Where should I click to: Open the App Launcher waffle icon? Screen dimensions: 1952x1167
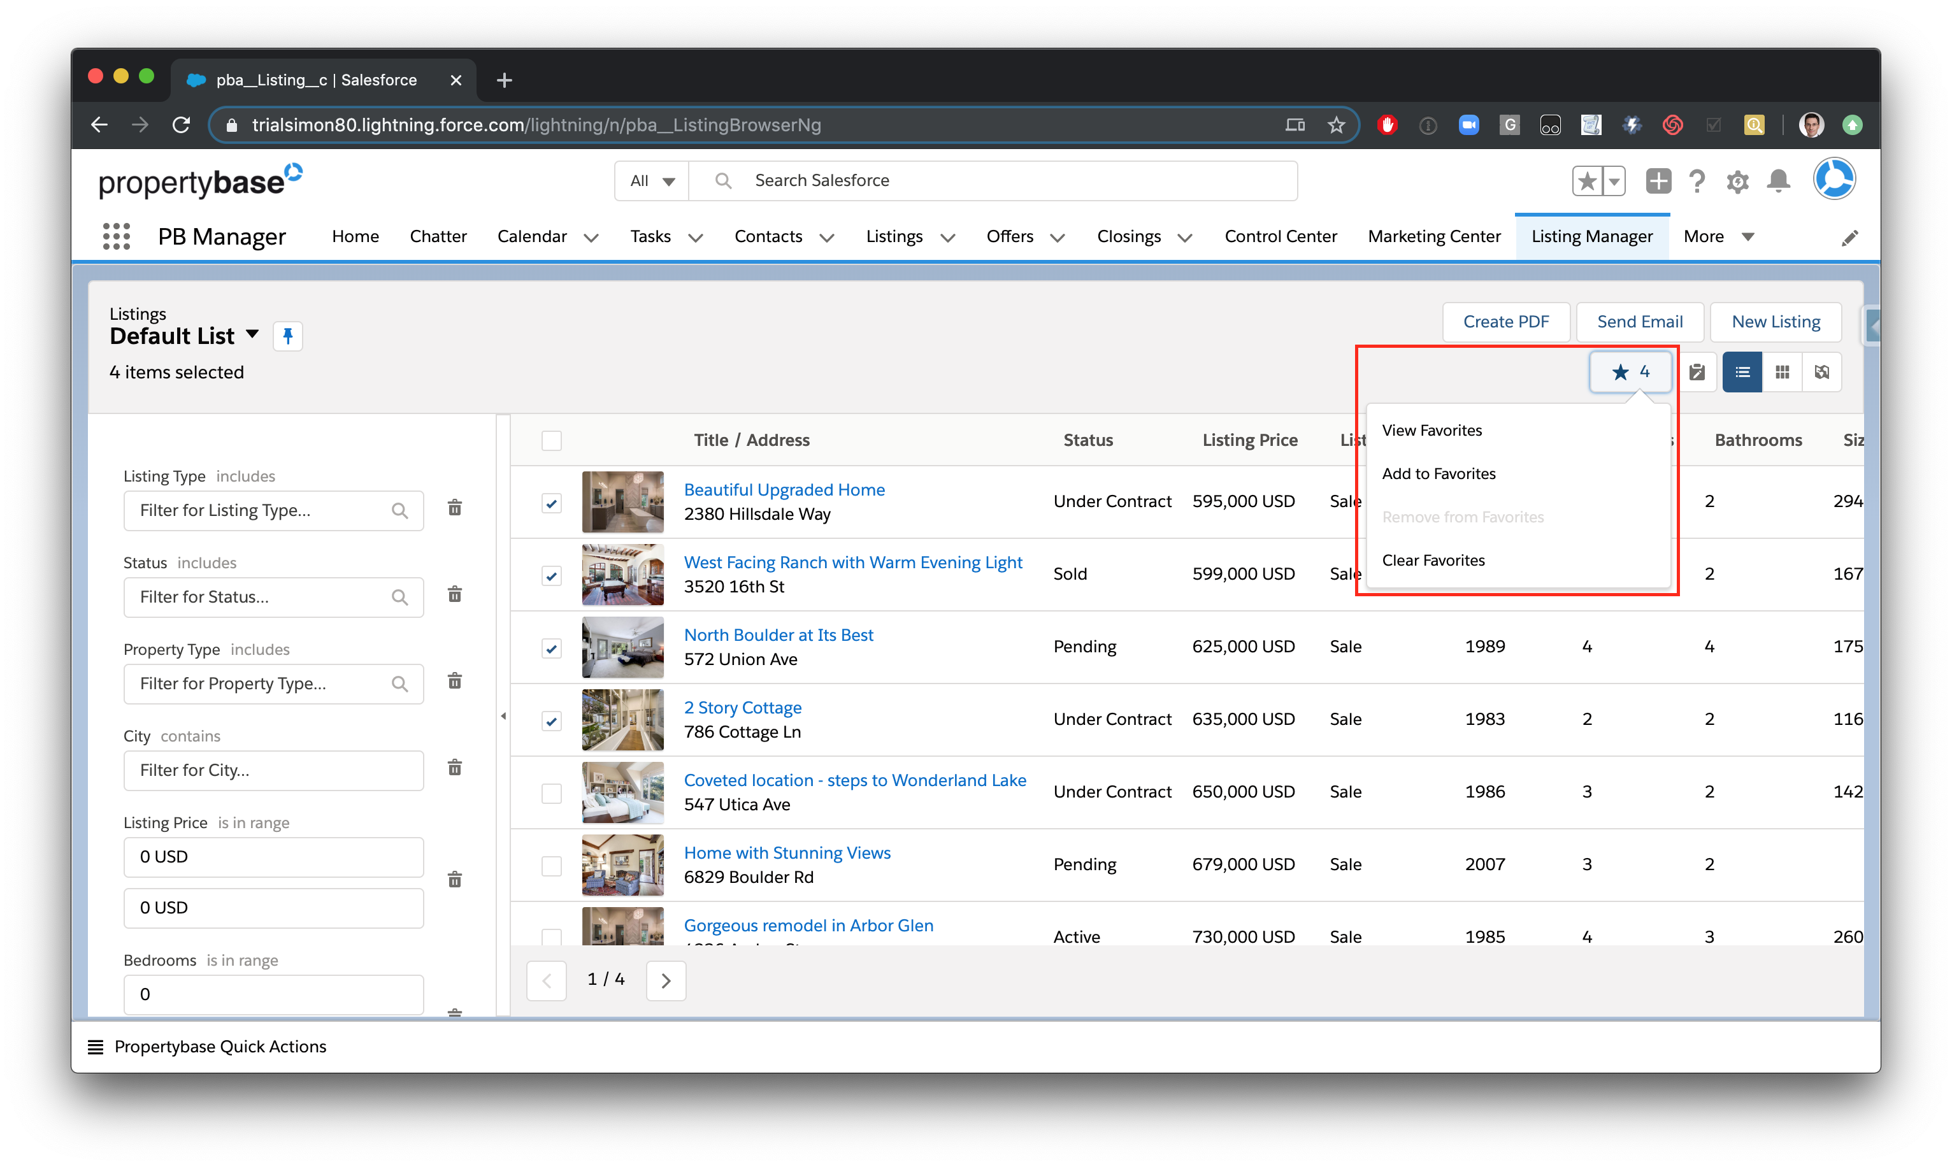point(115,236)
